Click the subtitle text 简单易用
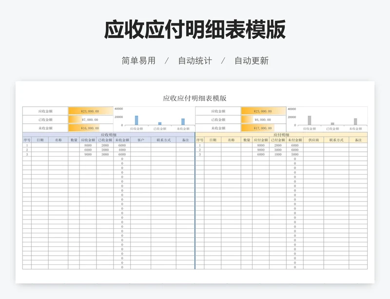This screenshot has height=299, width=390. coord(138,61)
